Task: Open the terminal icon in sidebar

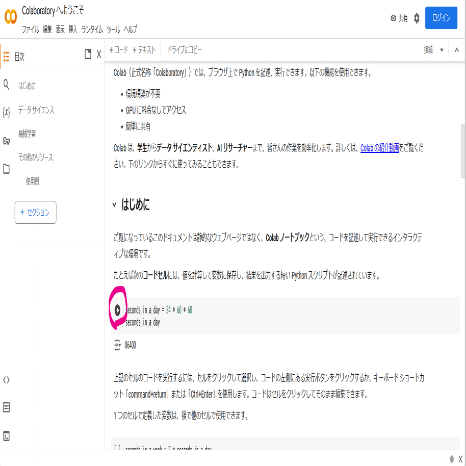Action: click(x=6, y=436)
